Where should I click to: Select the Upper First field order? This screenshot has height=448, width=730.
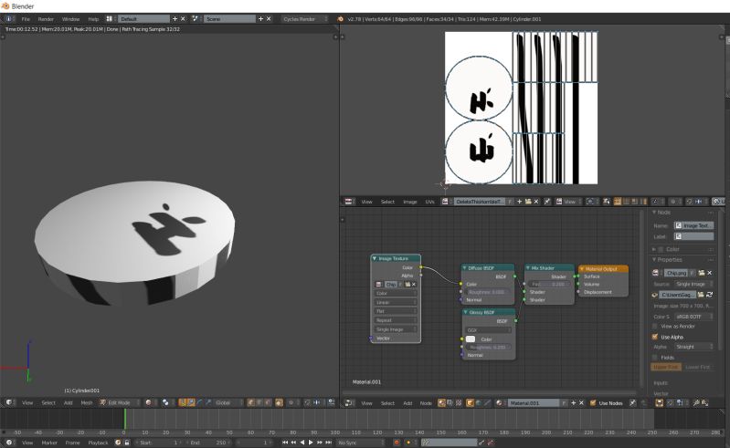666,367
